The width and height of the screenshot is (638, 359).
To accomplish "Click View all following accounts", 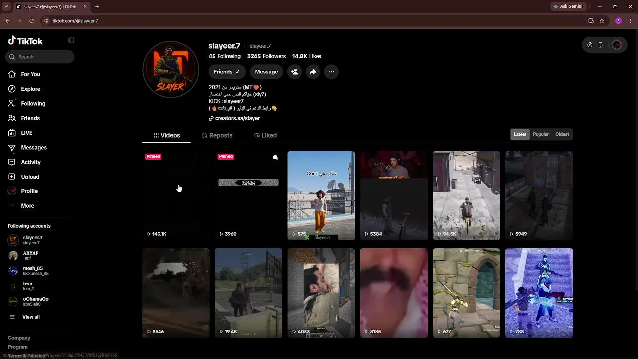I will tap(31, 317).
